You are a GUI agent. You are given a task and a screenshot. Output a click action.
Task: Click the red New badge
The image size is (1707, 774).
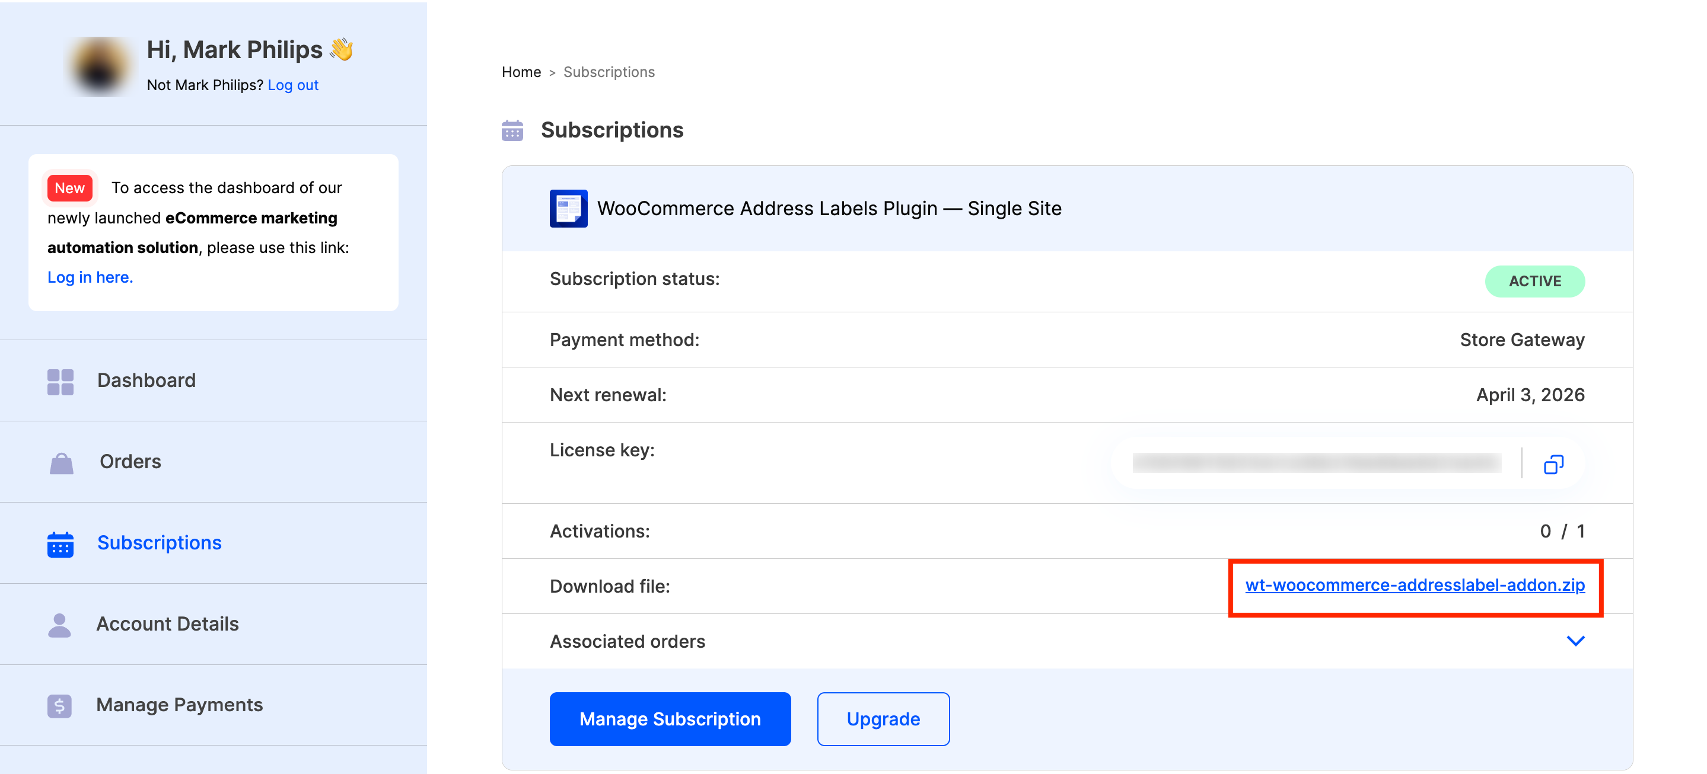[x=69, y=188]
